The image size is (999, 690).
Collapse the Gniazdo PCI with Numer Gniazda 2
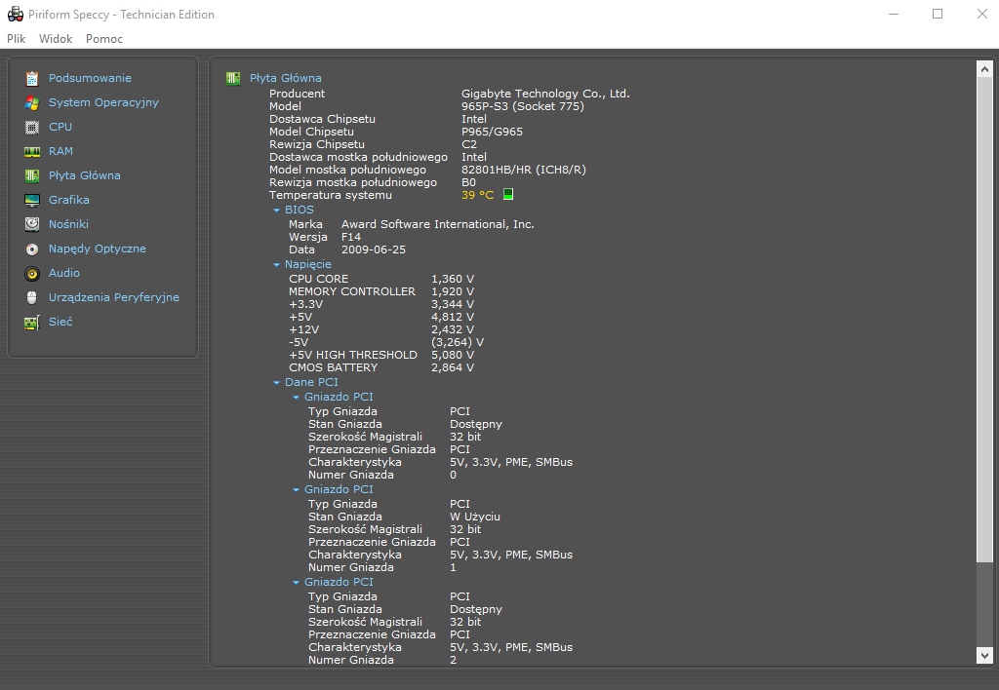click(x=296, y=583)
